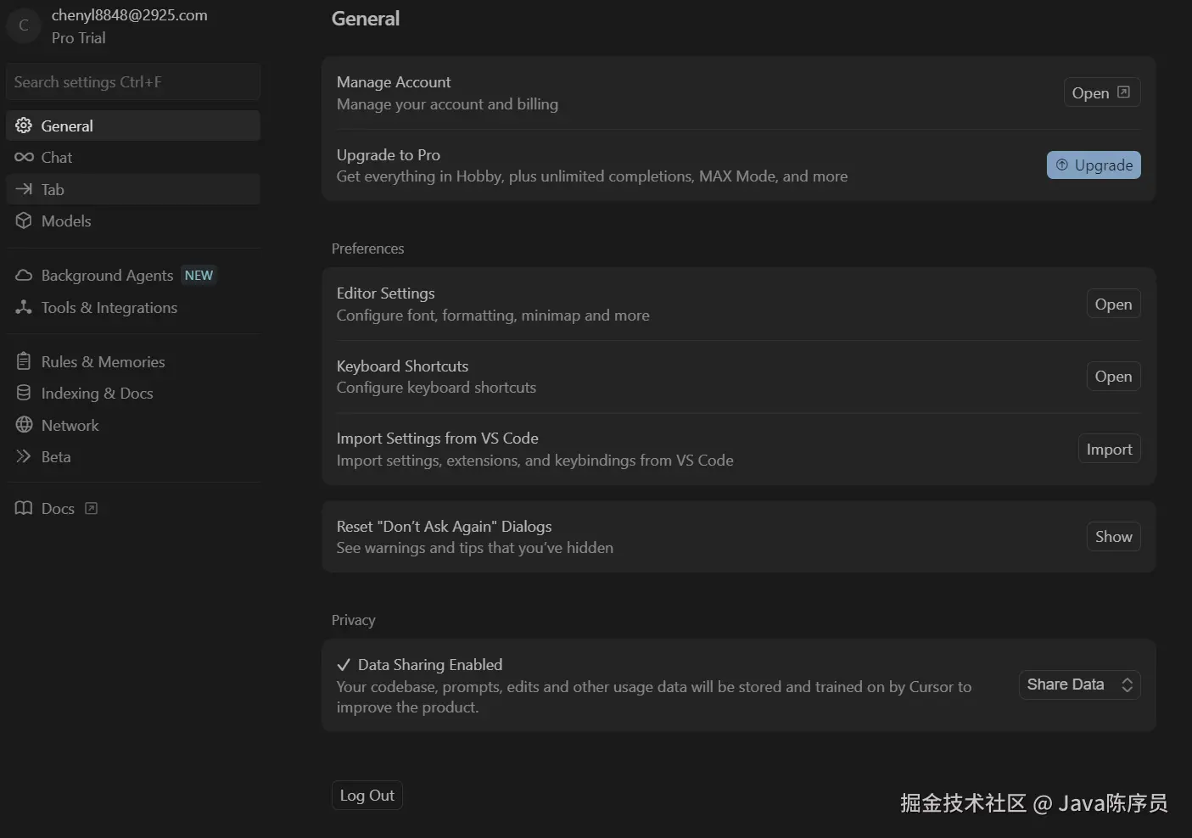Open the Share Data privacy dropdown
The image size is (1192, 838).
coord(1079,684)
